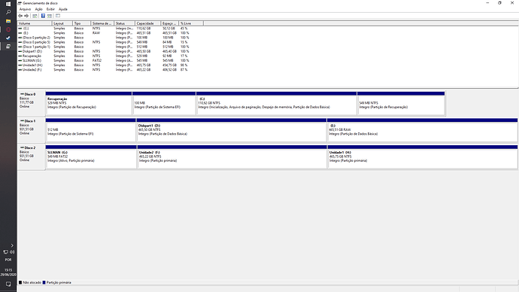Open the notification center icon
The width and height of the screenshot is (519, 292).
coord(8,284)
